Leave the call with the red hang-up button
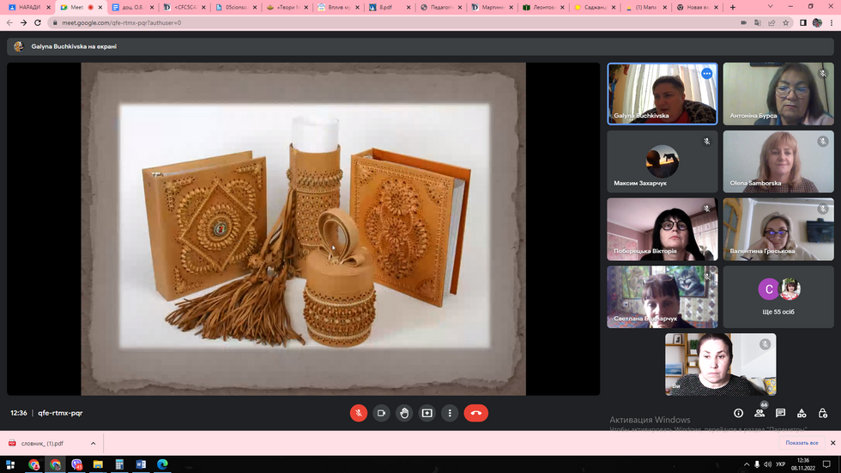The image size is (841, 473). pos(475,413)
